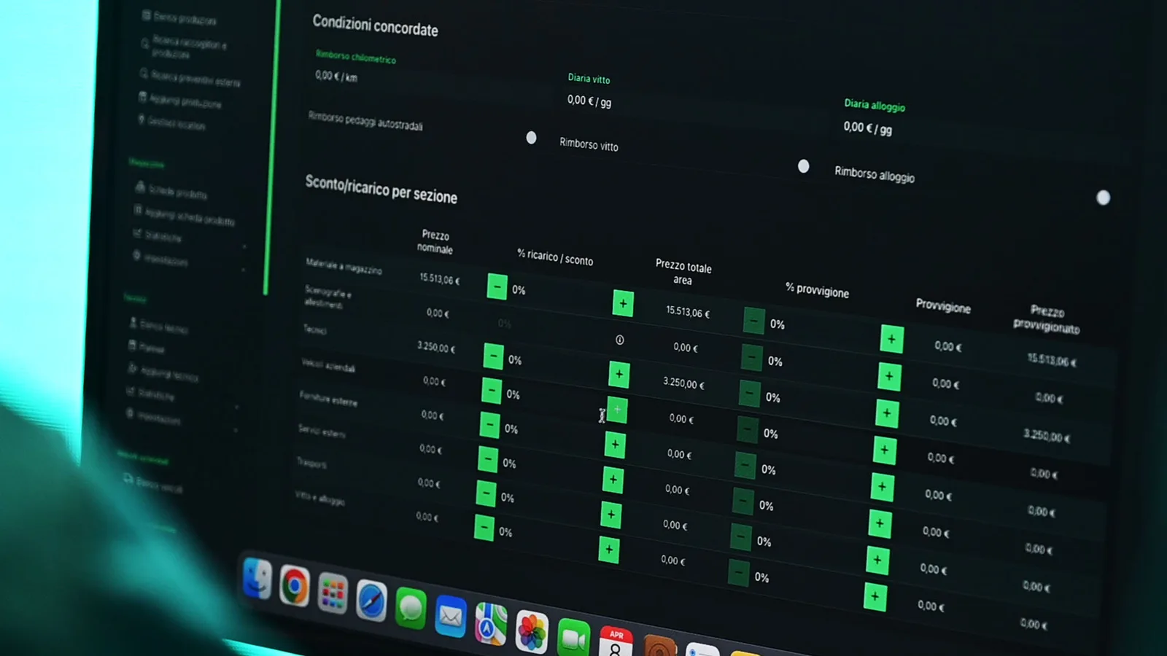Open Launchpad in the dock

tap(333, 593)
